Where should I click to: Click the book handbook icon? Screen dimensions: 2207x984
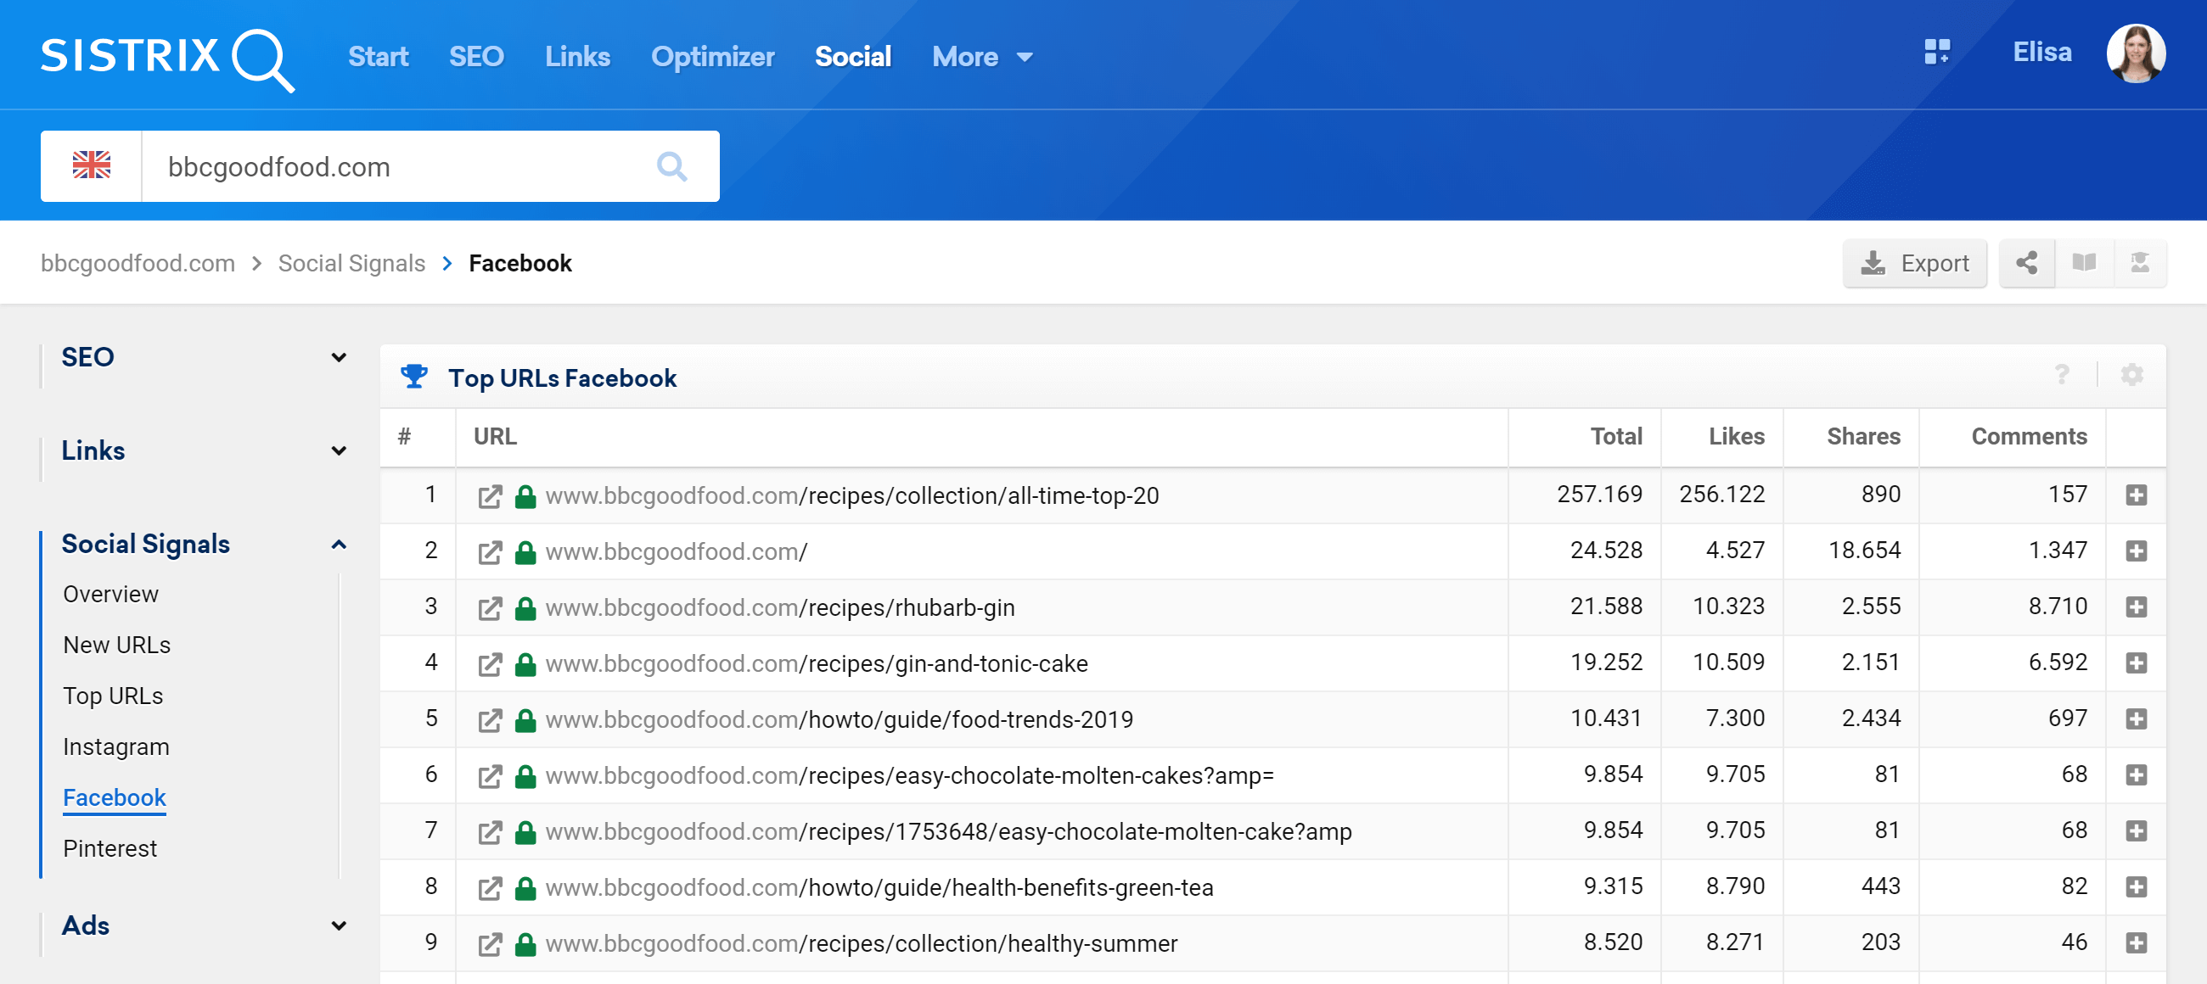click(2084, 263)
